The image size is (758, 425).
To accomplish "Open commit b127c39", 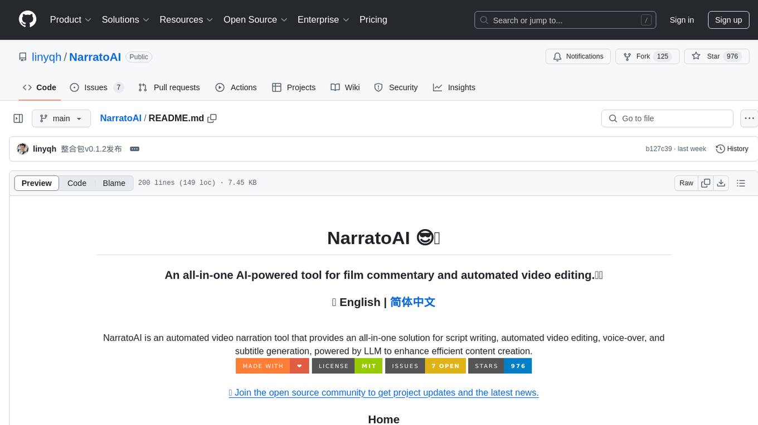I will [x=659, y=149].
